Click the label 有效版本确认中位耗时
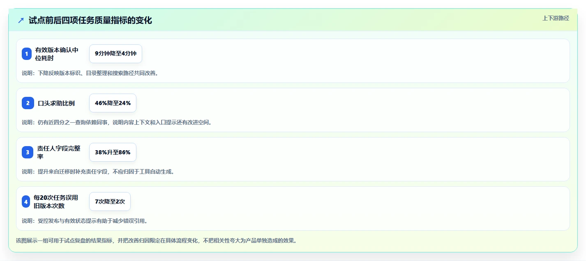Viewport: 586px width, 261px height. point(57,54)
